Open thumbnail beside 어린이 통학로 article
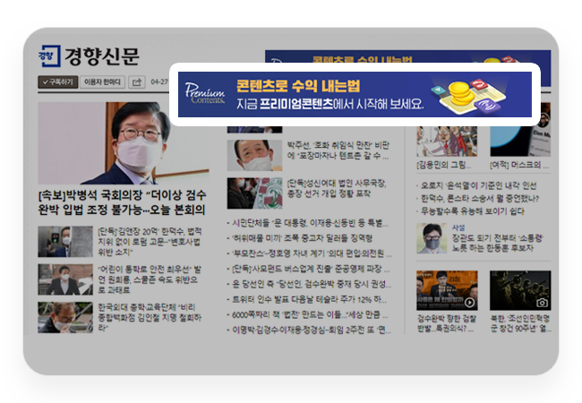Image resolution: width=582 pixels, height=403 pixels. point(65,279)
